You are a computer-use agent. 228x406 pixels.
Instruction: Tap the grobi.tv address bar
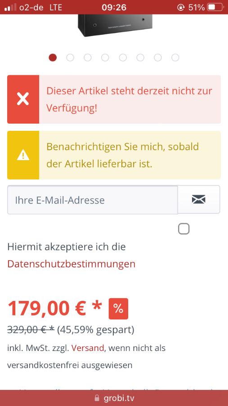(x=114, y=398)
